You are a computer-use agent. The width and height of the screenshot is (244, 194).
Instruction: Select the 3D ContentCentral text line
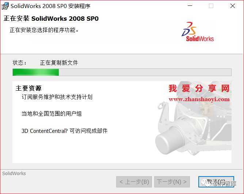point(64,131)
